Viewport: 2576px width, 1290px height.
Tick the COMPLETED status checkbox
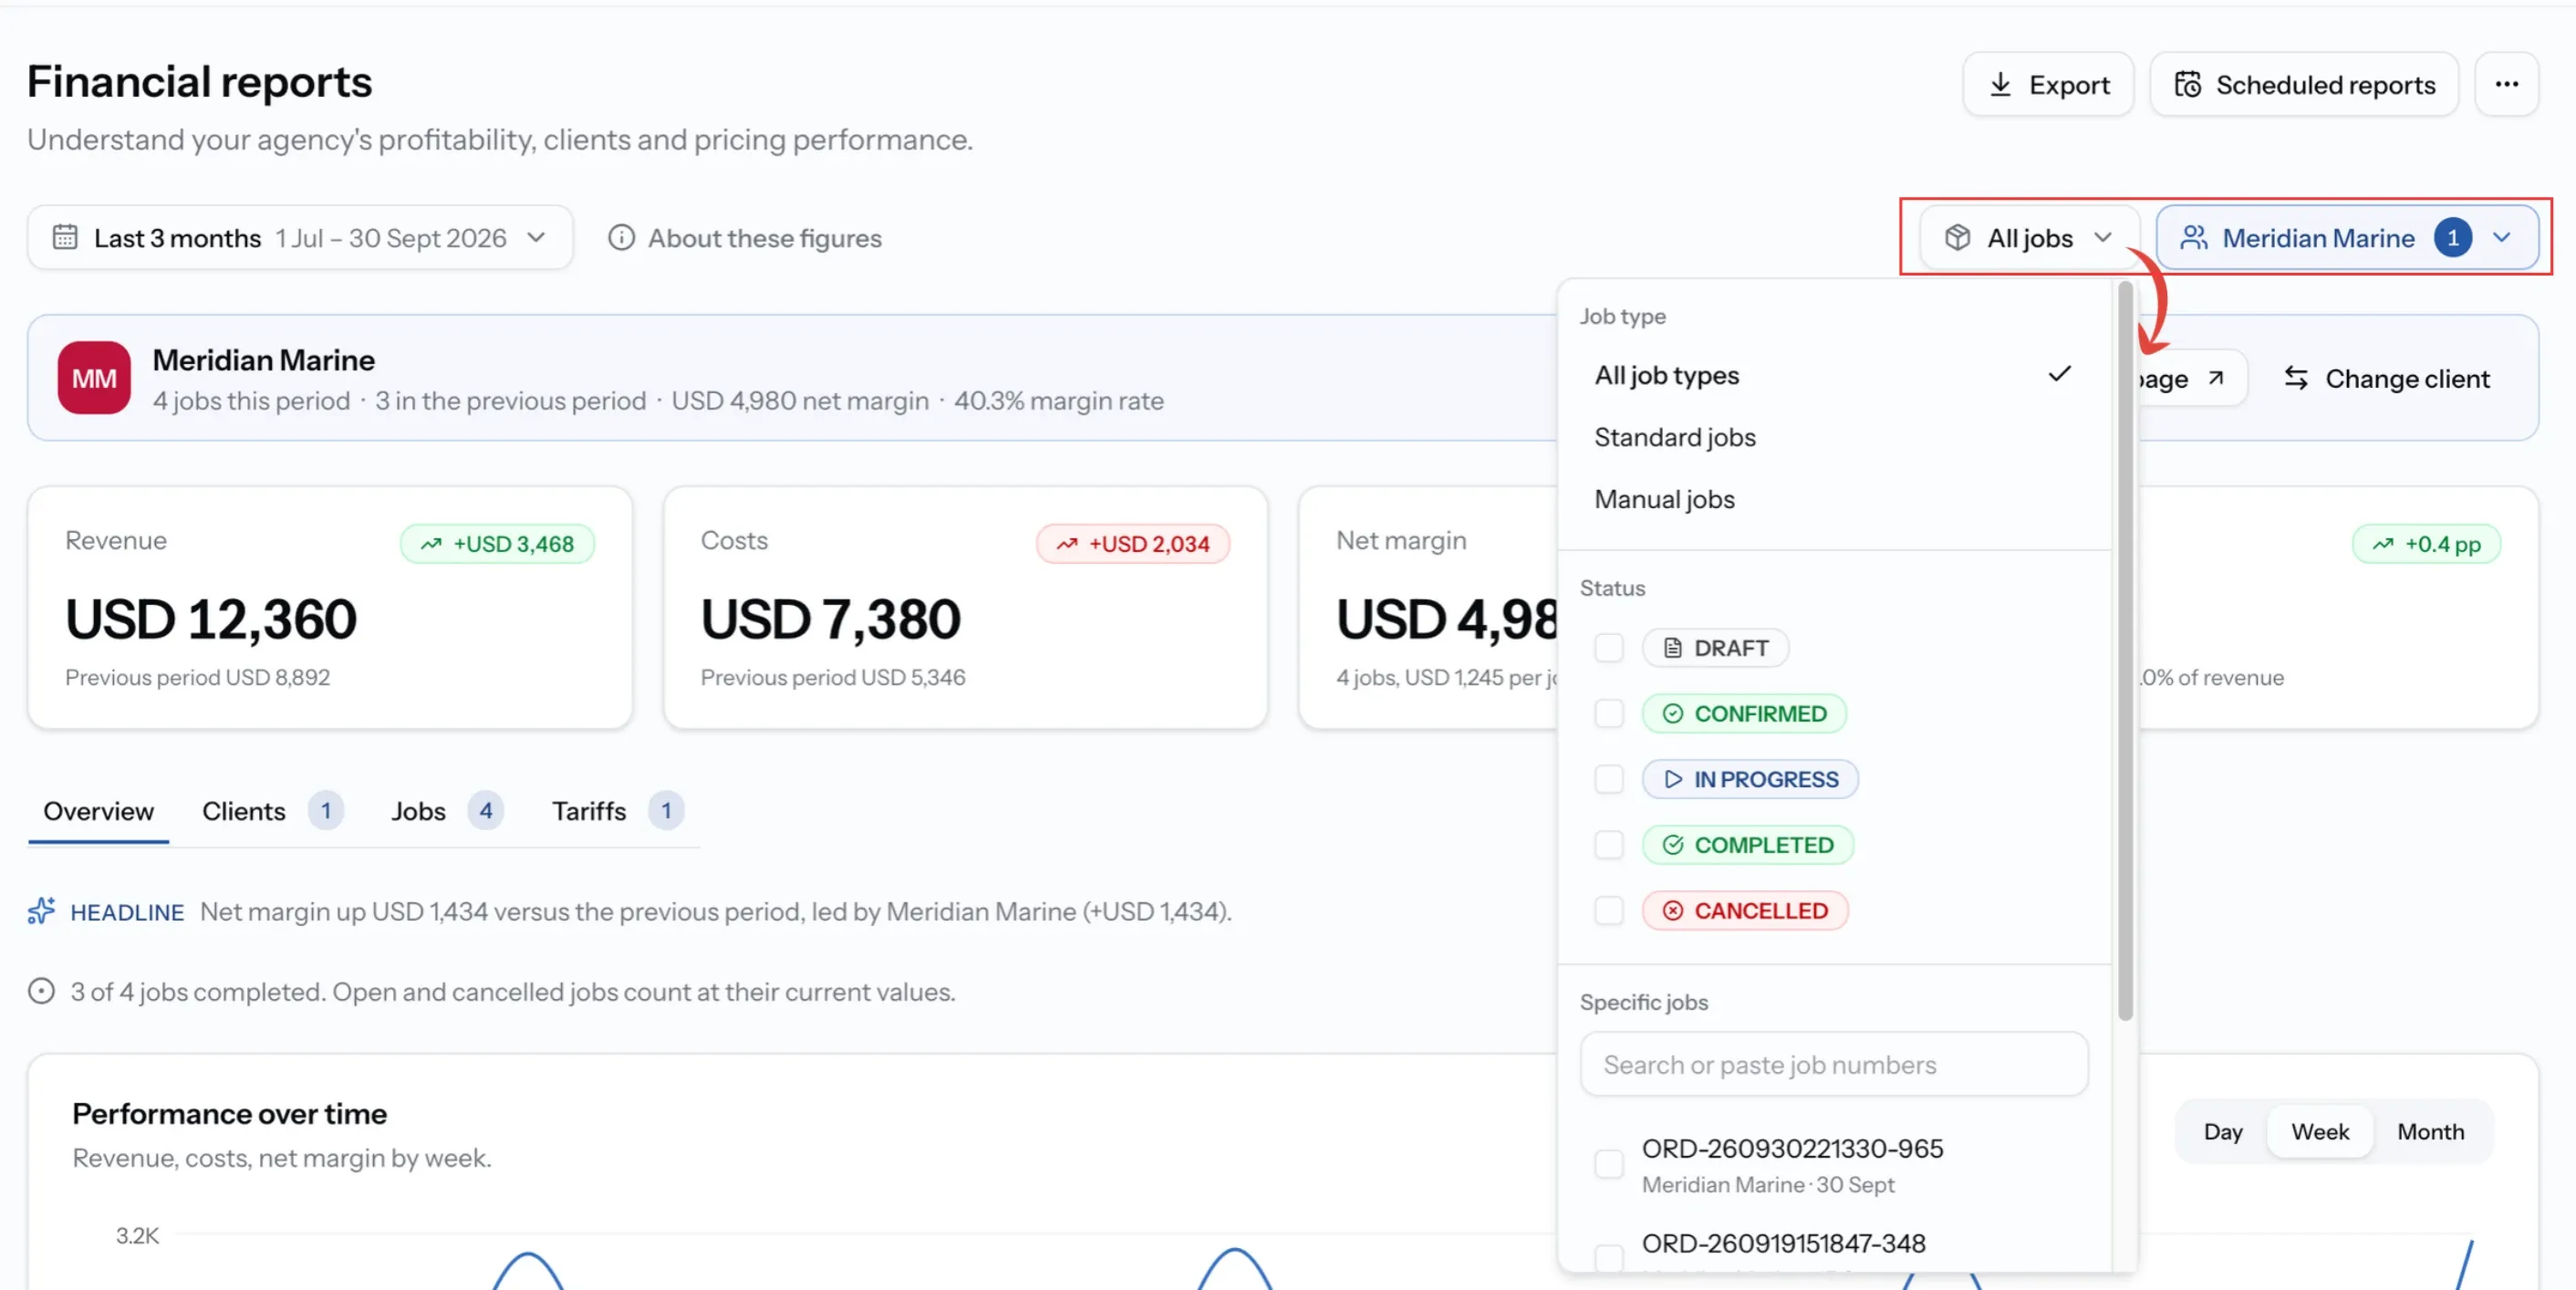tap(1609, 845)
